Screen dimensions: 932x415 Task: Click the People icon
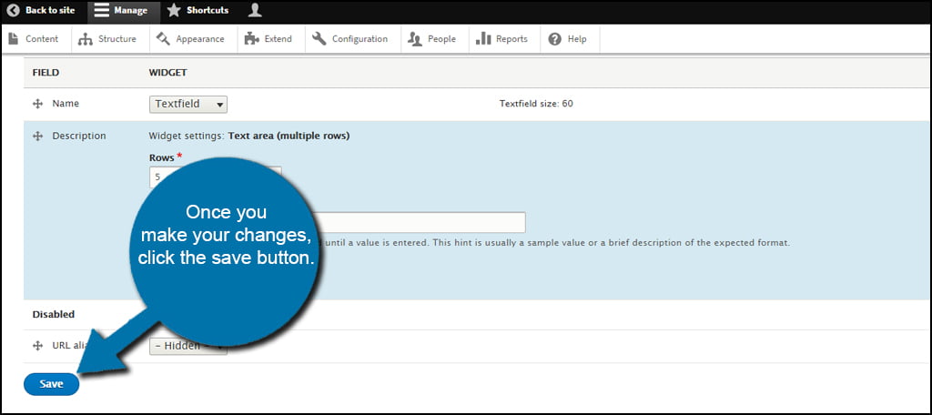415,38
